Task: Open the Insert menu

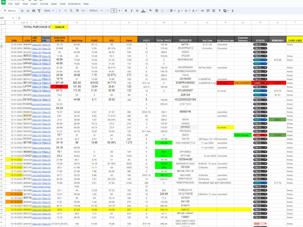Action: (34, 4)
